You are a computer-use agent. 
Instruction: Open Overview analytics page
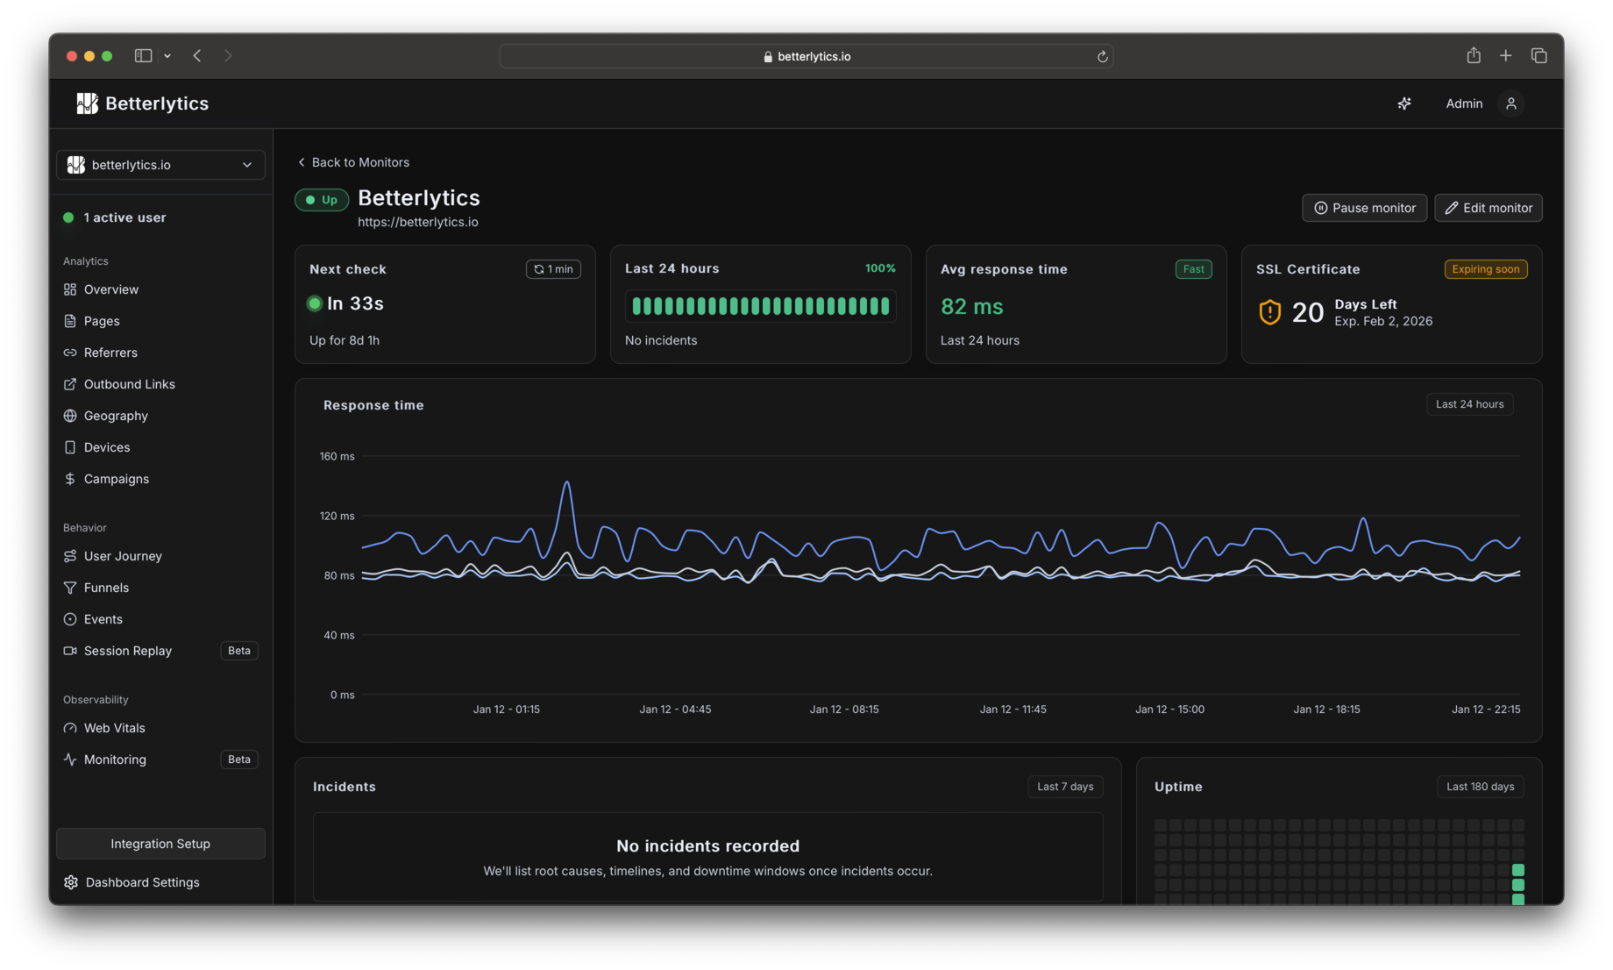pos(111,289)
